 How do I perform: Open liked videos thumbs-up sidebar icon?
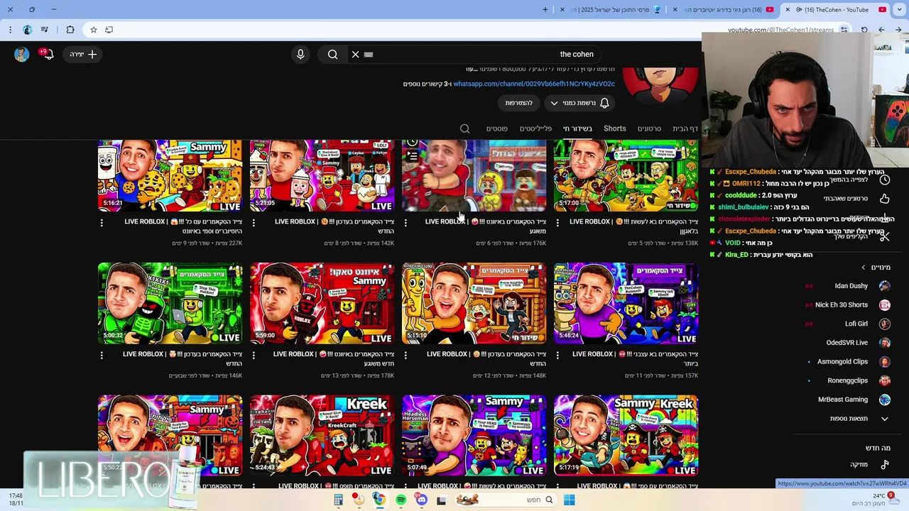[885, 199]
